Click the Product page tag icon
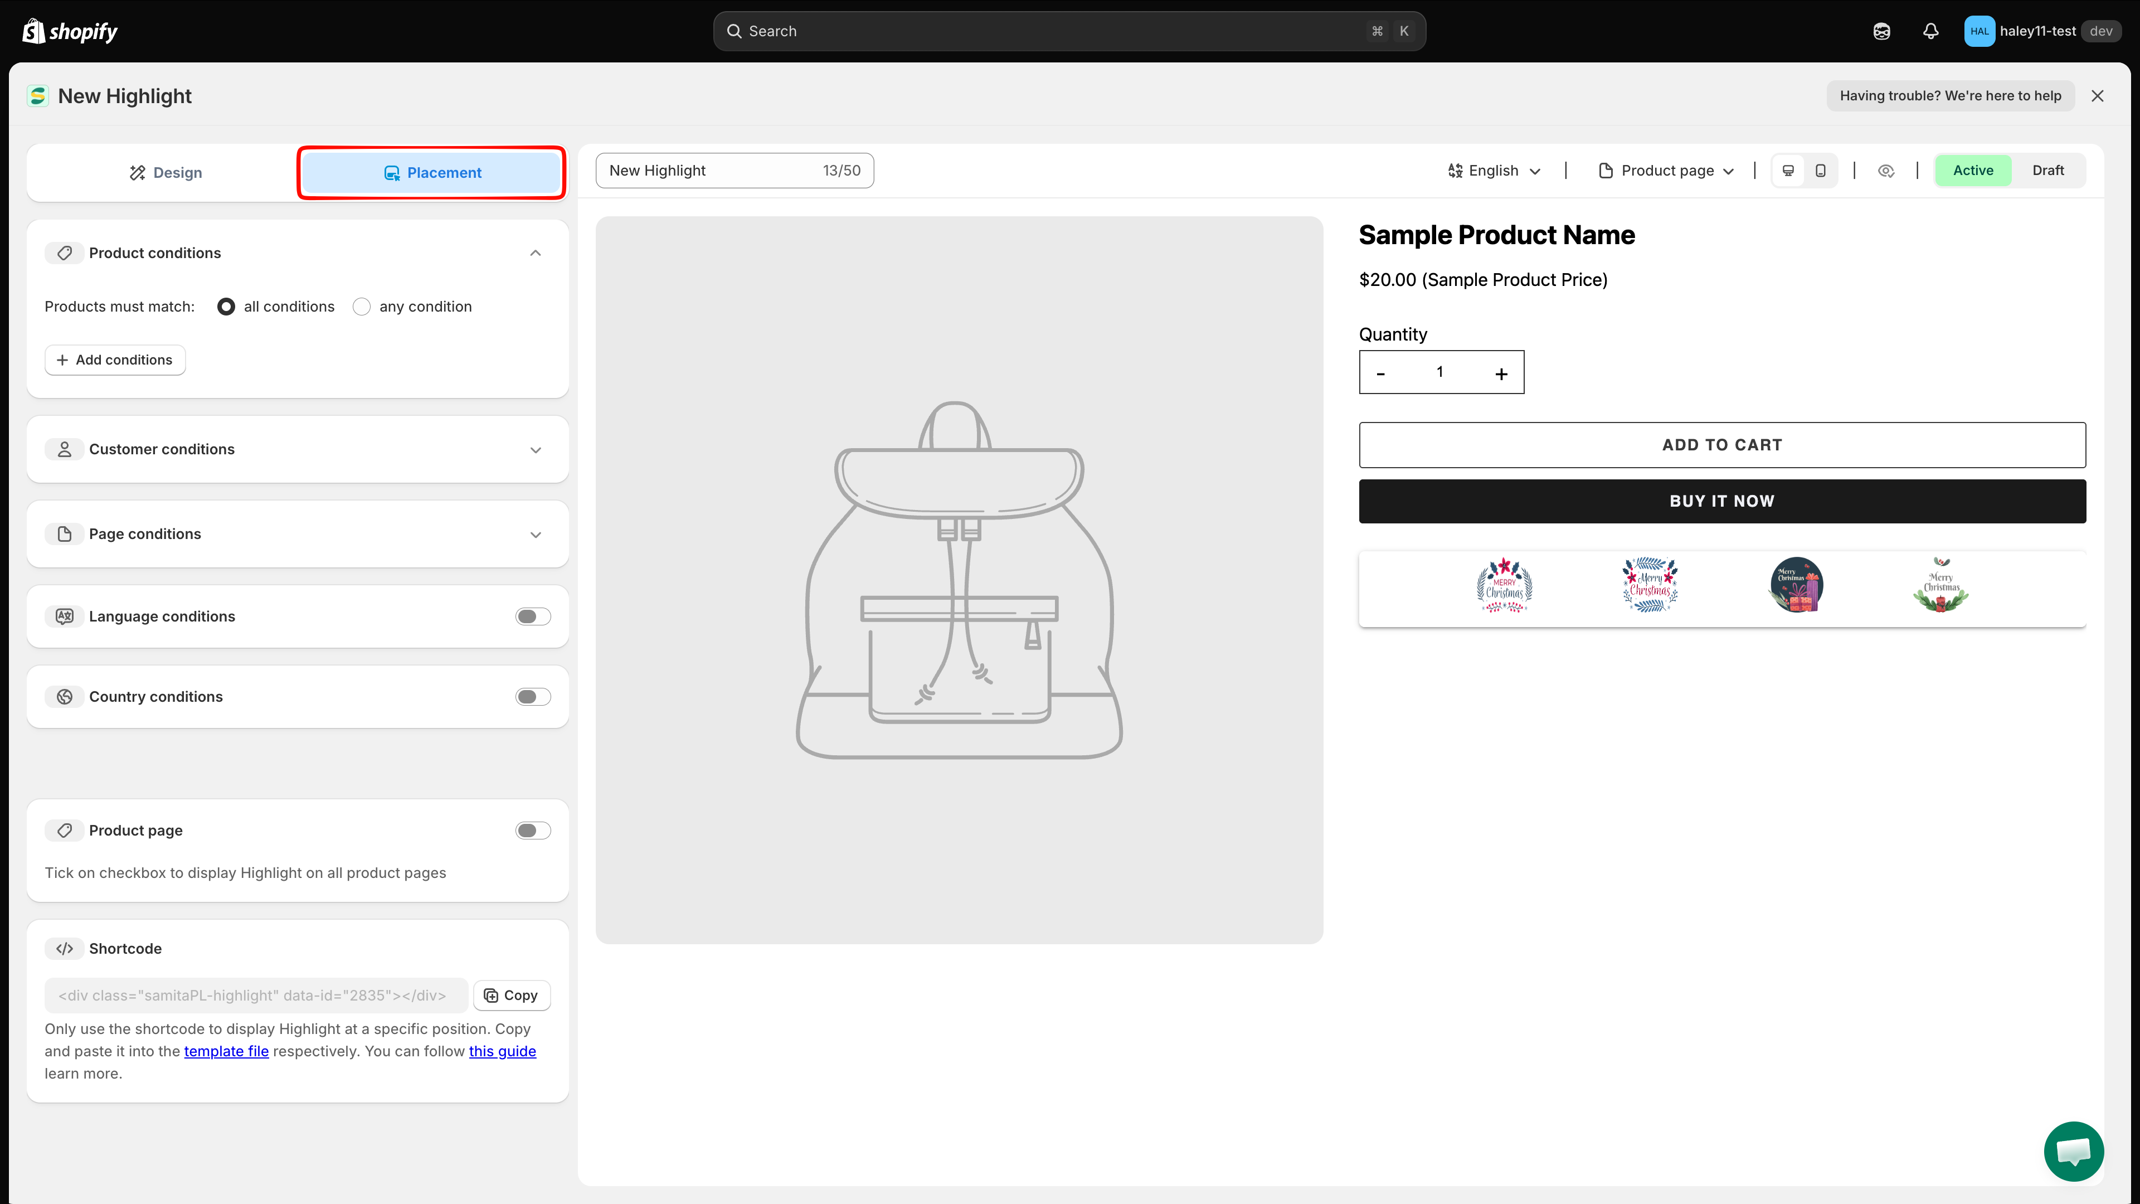The image size is (2140, 1204). [64, 831]
